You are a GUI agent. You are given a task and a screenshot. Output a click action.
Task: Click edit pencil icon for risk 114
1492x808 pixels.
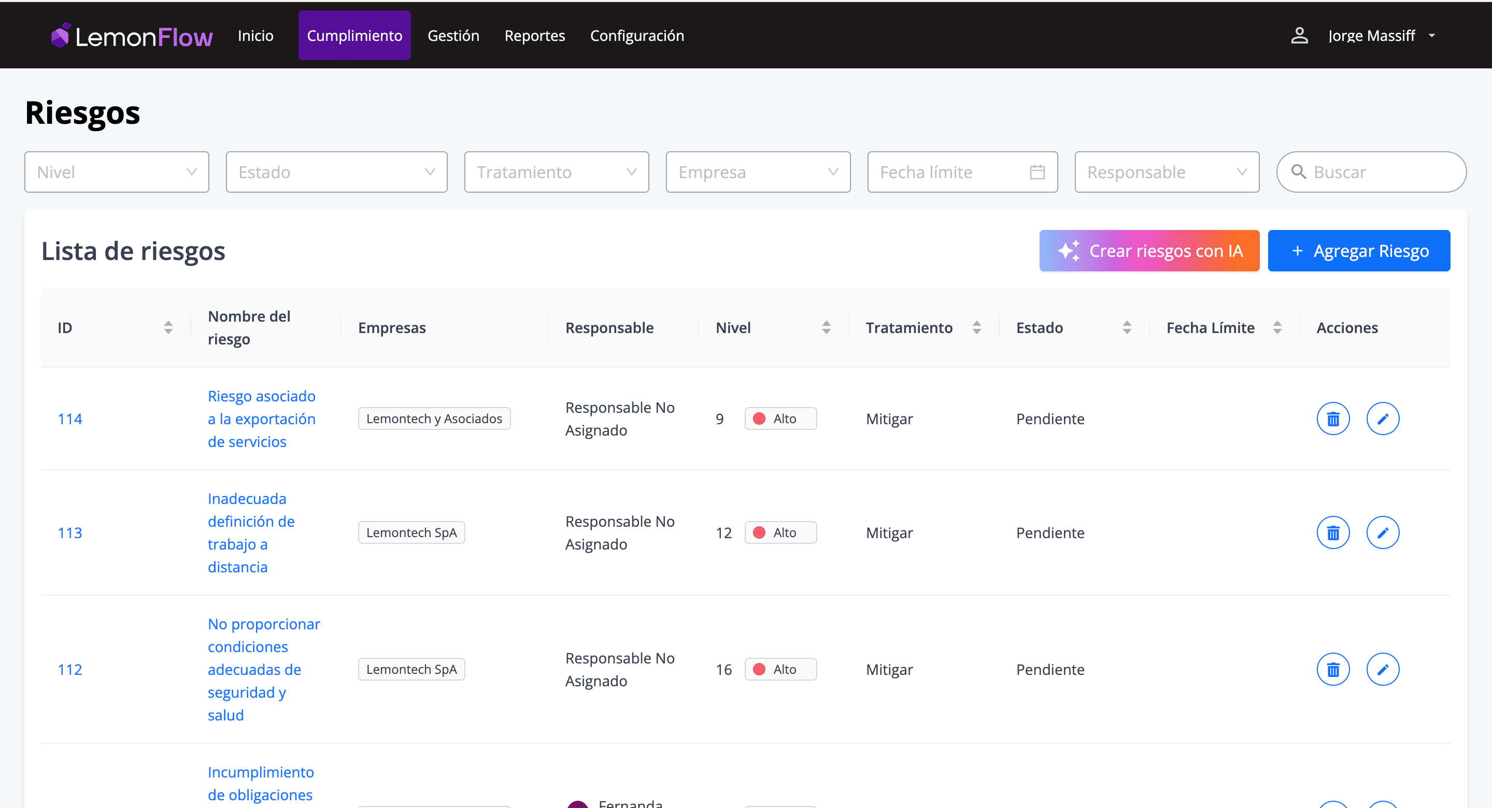(x=1383, y=419)
